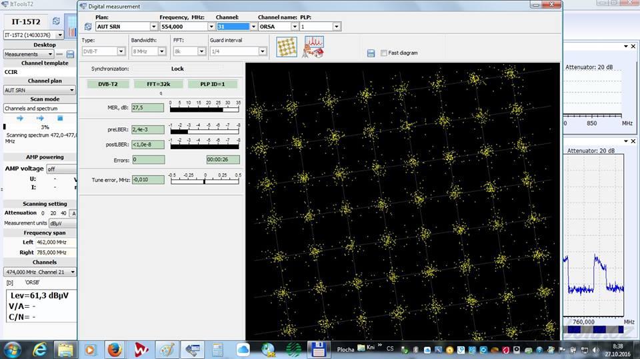Open the AMP voltage off dropdown
This screenshot has height=359, width=640.
[x=61, y=169]
